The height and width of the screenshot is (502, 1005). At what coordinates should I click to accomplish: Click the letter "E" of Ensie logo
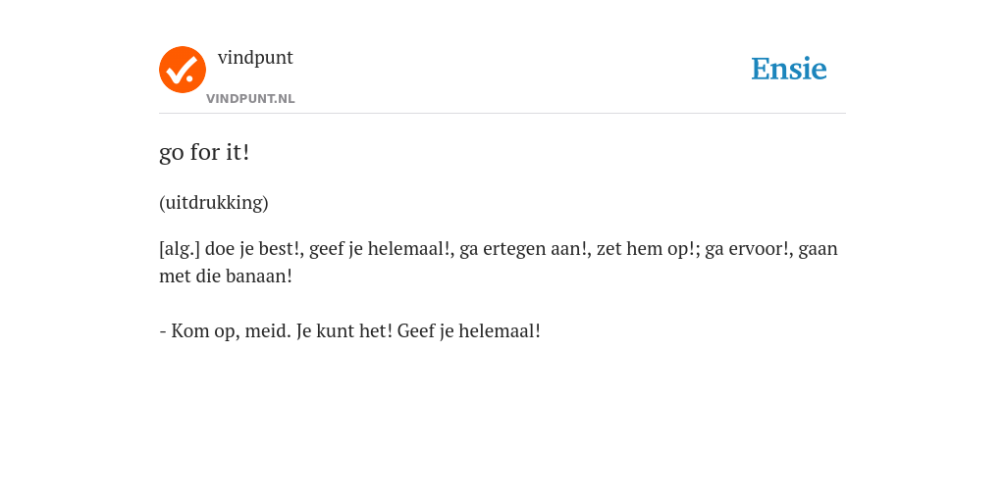(x=761, y=69)
